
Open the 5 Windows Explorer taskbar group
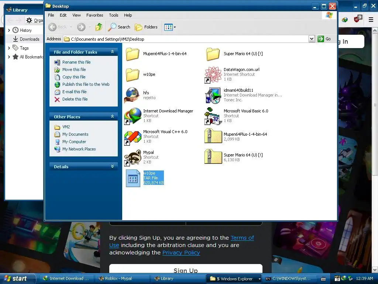(x=234, y=279)
